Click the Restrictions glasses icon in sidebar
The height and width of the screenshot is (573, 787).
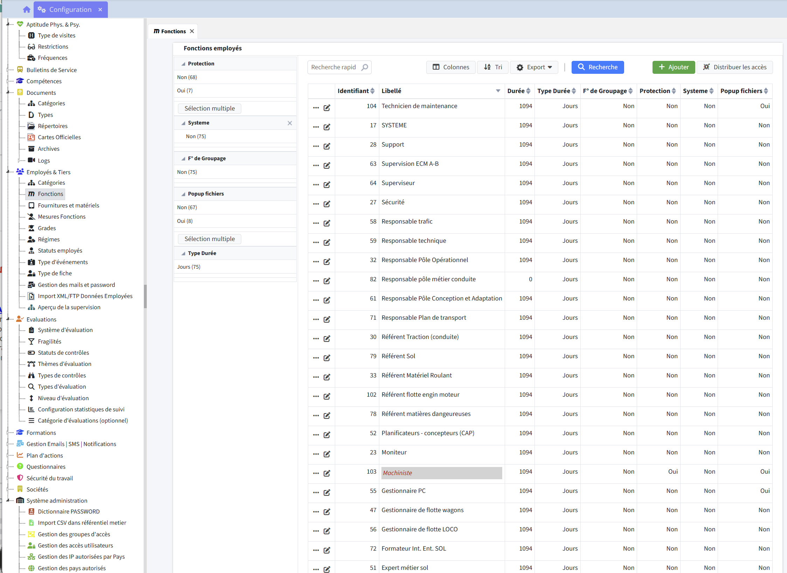coord(31,46)
